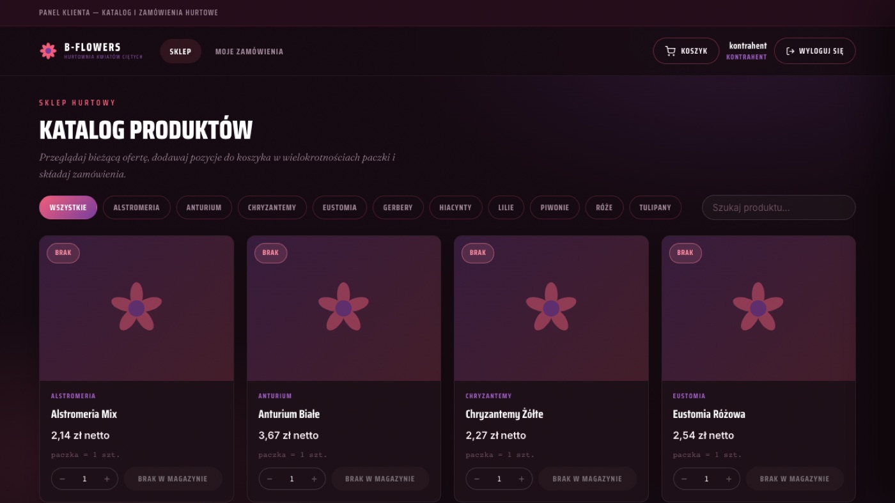895x503 pixels.
Task: Click the Katalog produktów heading
Action: coord(146,130)
